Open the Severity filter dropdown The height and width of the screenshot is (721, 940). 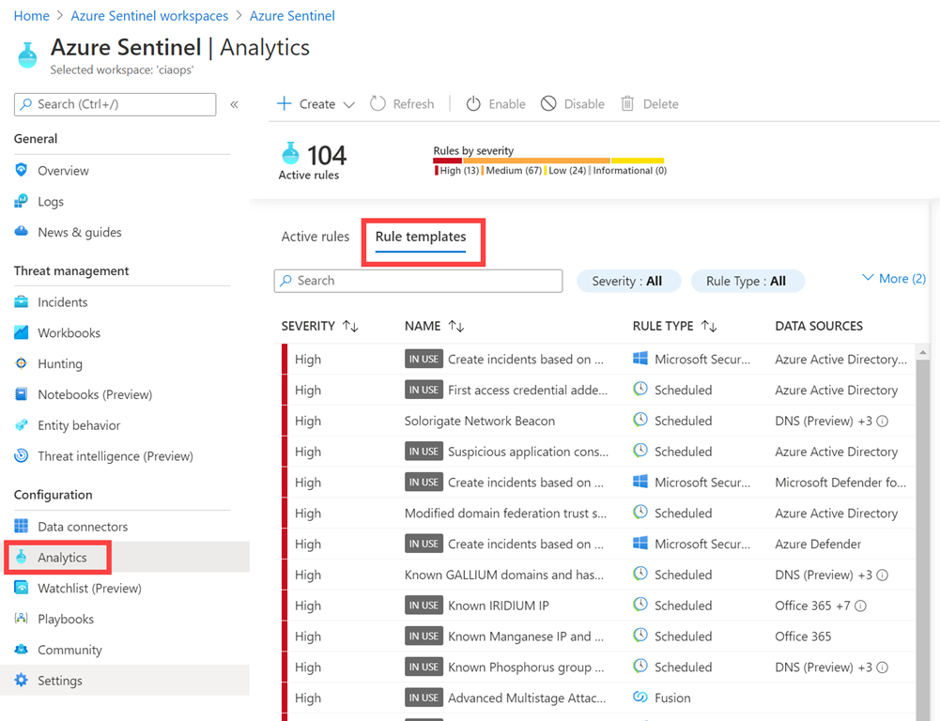(x=626, y=281)
